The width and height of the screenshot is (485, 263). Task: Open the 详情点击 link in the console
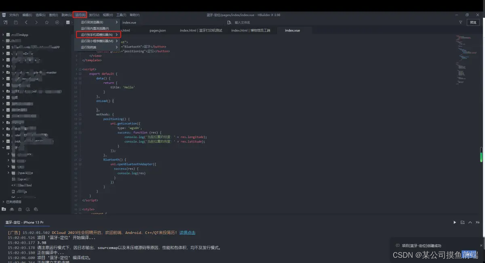[188, 232]
